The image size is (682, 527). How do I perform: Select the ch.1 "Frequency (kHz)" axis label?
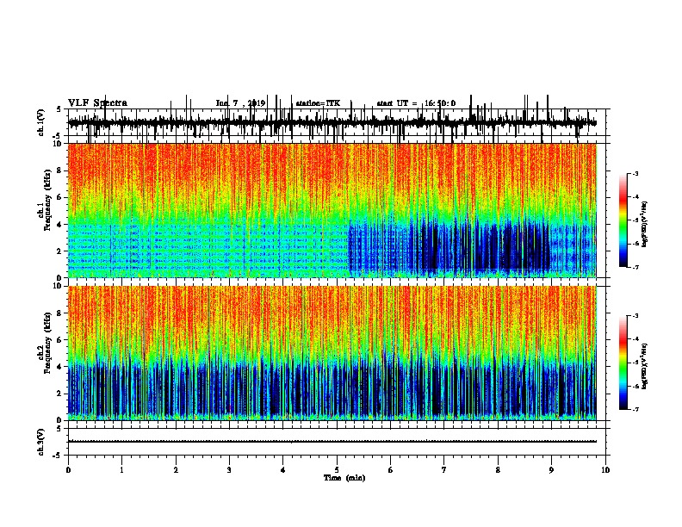click(x=48, y=199)
